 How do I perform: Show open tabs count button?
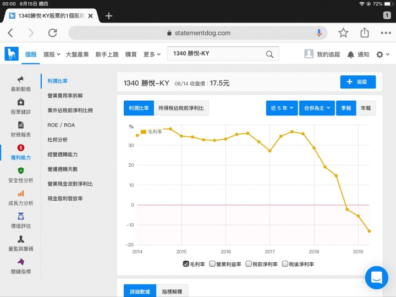point(387,15)
